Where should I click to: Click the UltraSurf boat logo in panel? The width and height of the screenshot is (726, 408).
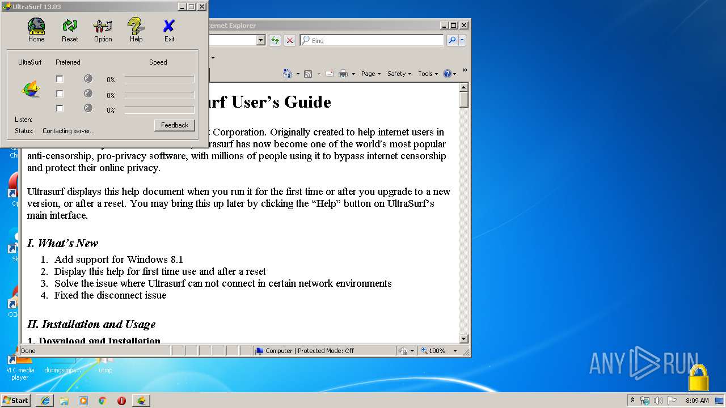31,89
